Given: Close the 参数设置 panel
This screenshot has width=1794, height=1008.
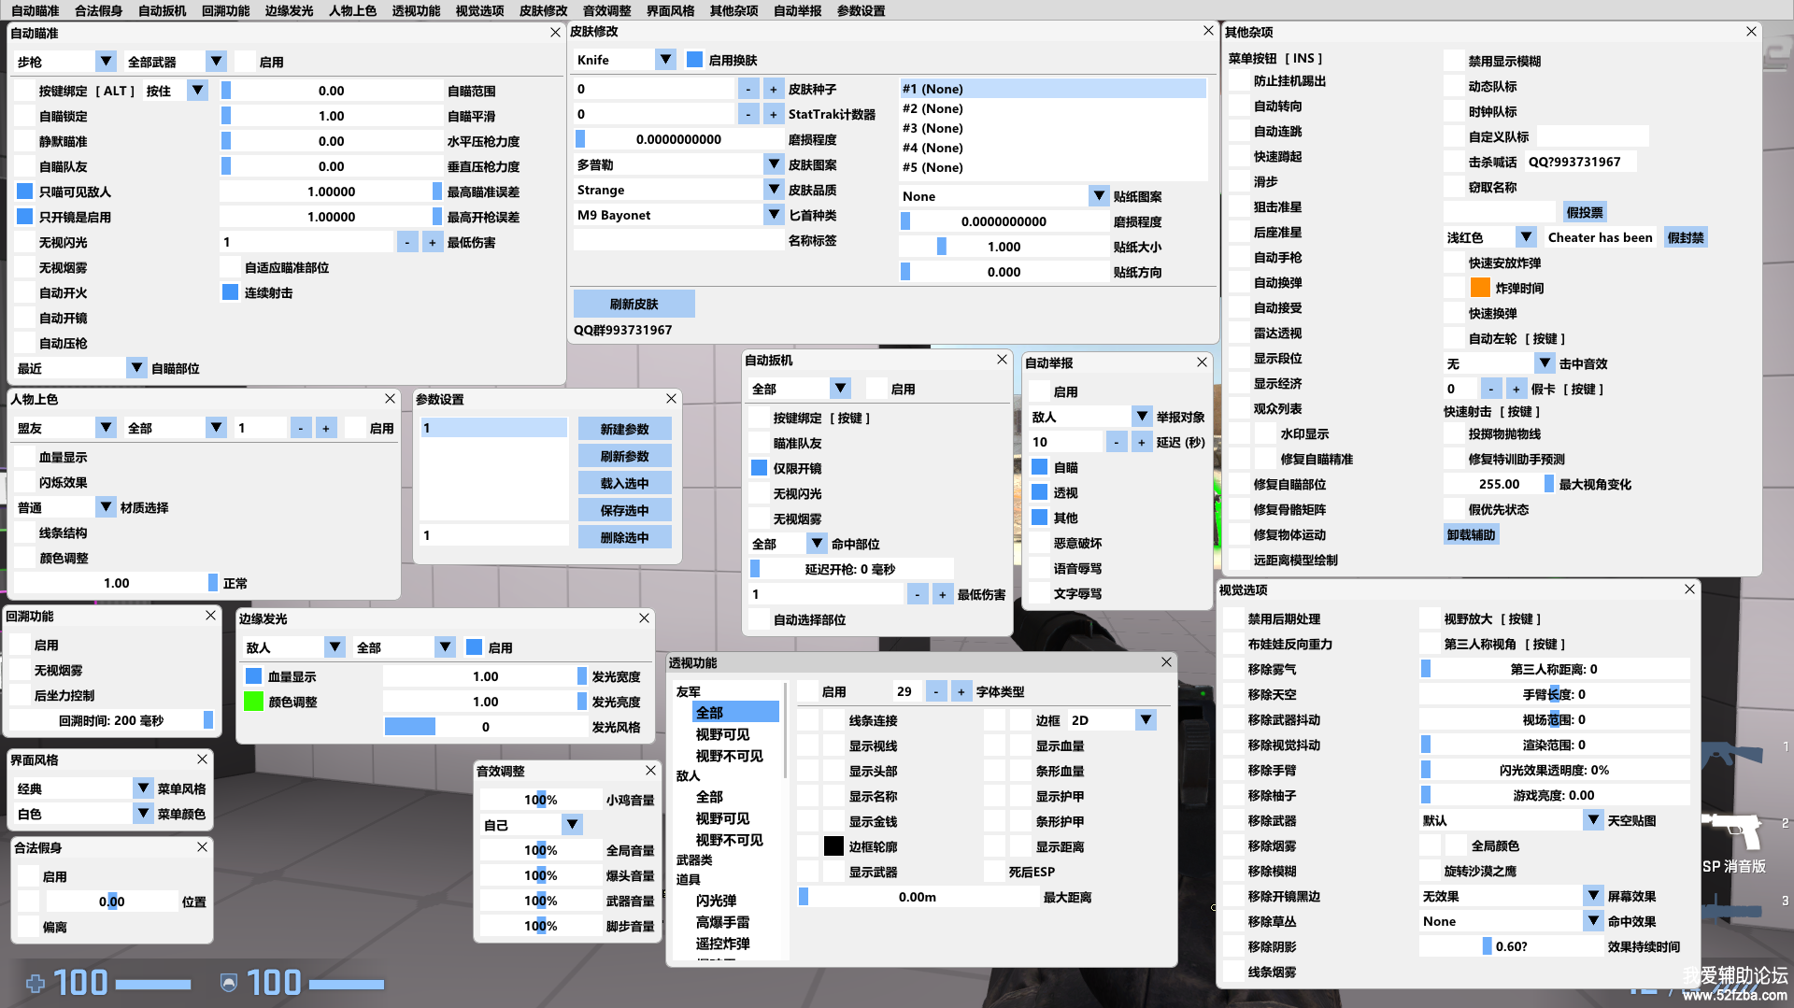Looking at the screenshot, I should 671,399.
